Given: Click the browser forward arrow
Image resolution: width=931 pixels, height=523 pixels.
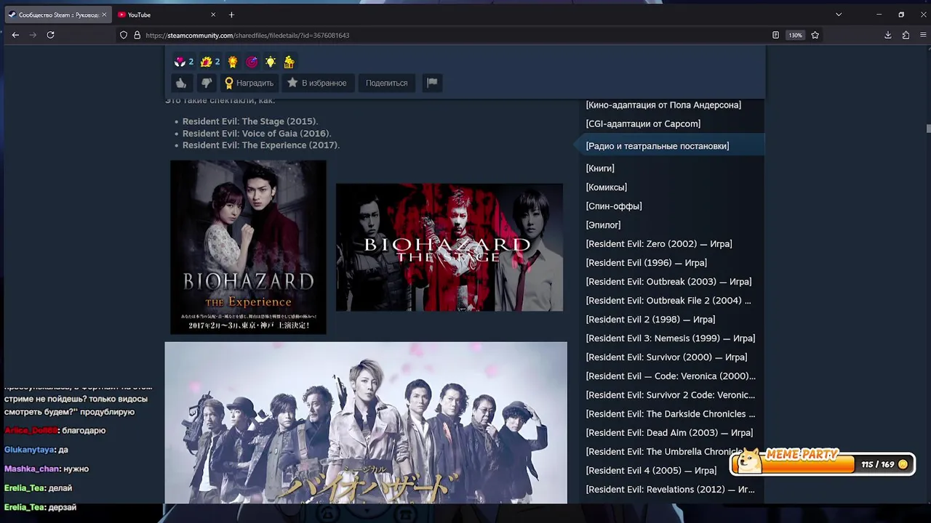Looking at the screenshot, I should (x=33, y=35).
